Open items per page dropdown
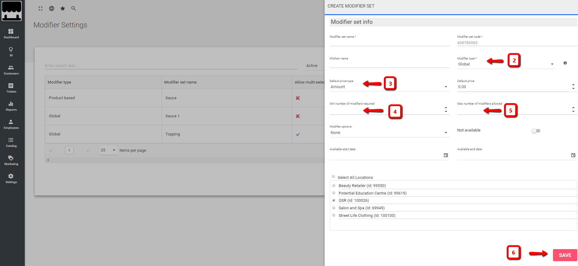 [109, 150]
